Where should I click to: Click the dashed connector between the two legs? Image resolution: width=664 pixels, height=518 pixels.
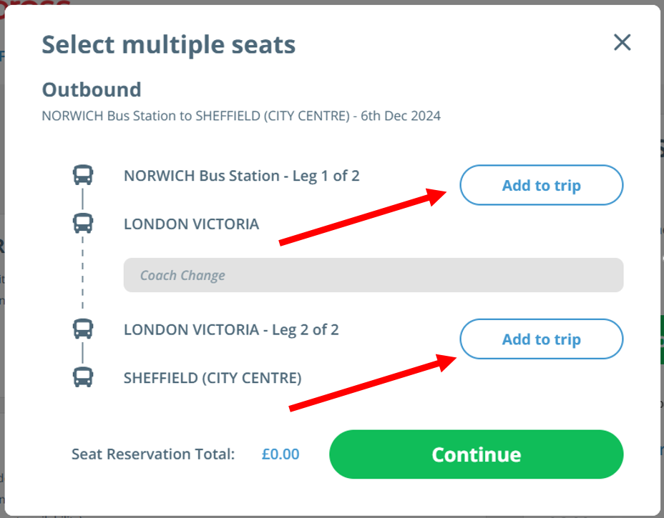[84, 275]
